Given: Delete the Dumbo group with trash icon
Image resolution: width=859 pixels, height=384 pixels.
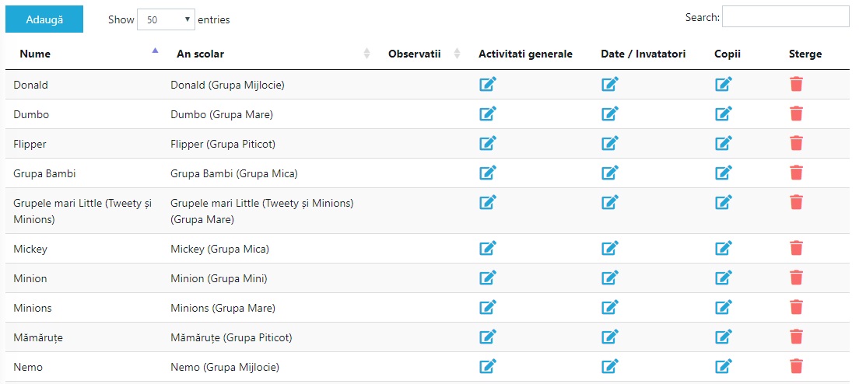Looking at the screenshot, I should pyautogui.click(x=797, y=113).
